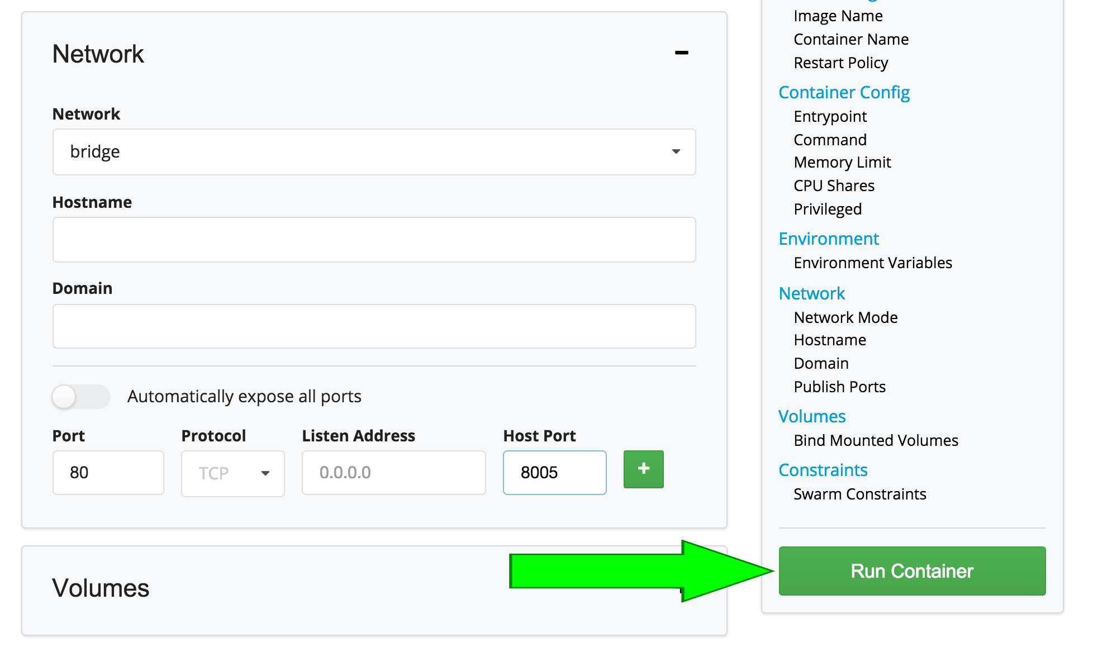Open the TCP protocol dropdown
The image size is (1093, 647).
point(232,473)
